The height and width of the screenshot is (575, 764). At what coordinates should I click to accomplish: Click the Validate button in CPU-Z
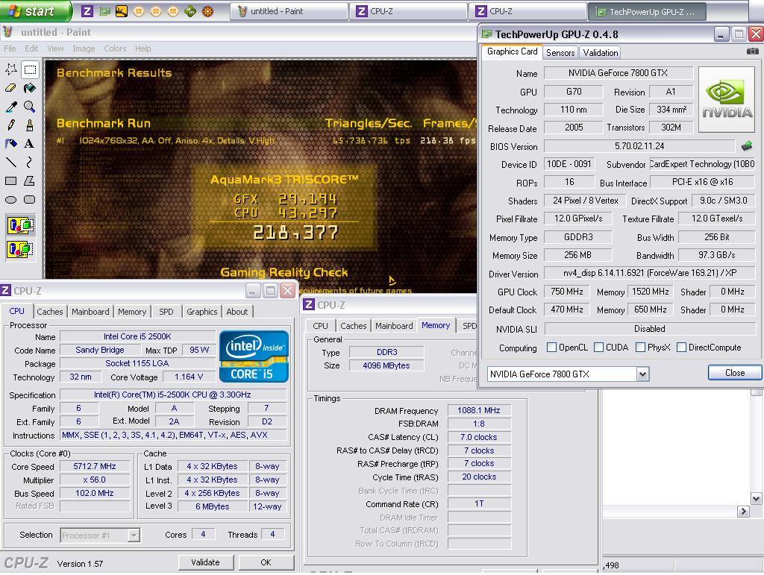click(205, 562)
